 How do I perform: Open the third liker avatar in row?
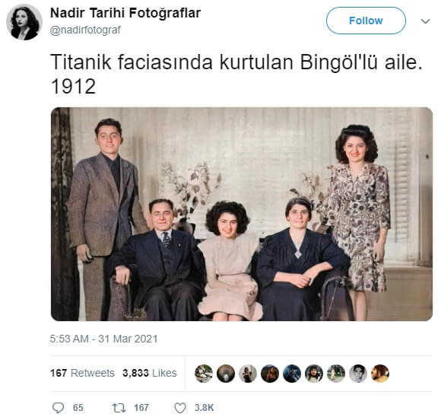click(x=248, y=374)
